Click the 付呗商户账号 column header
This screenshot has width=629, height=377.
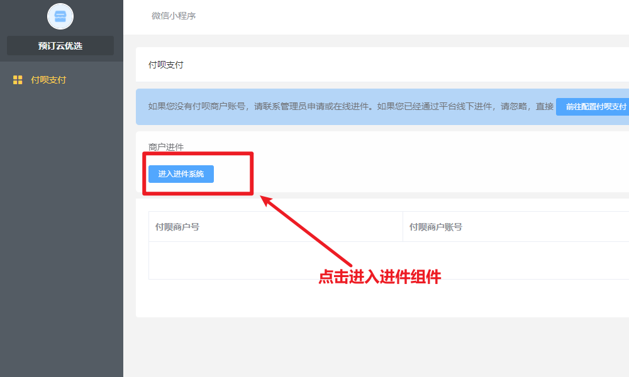click(436, 227)
